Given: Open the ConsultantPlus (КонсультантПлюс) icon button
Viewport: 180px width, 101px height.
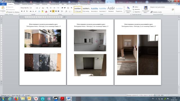Looking at the screenshot, I should 146,10.
